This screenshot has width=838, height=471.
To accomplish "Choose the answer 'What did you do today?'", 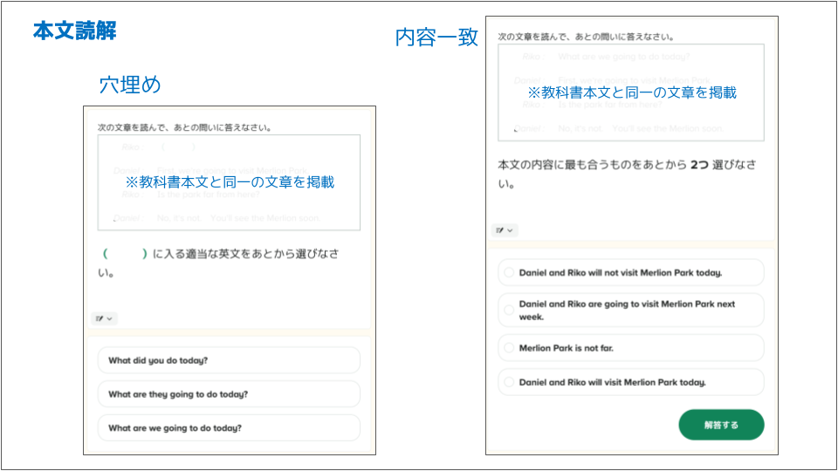I will point(229,360).
